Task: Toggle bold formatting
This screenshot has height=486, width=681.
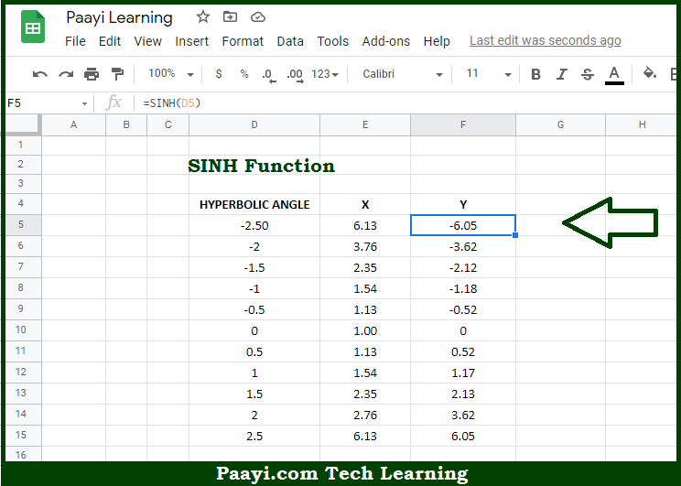Action: click(536, 74)
